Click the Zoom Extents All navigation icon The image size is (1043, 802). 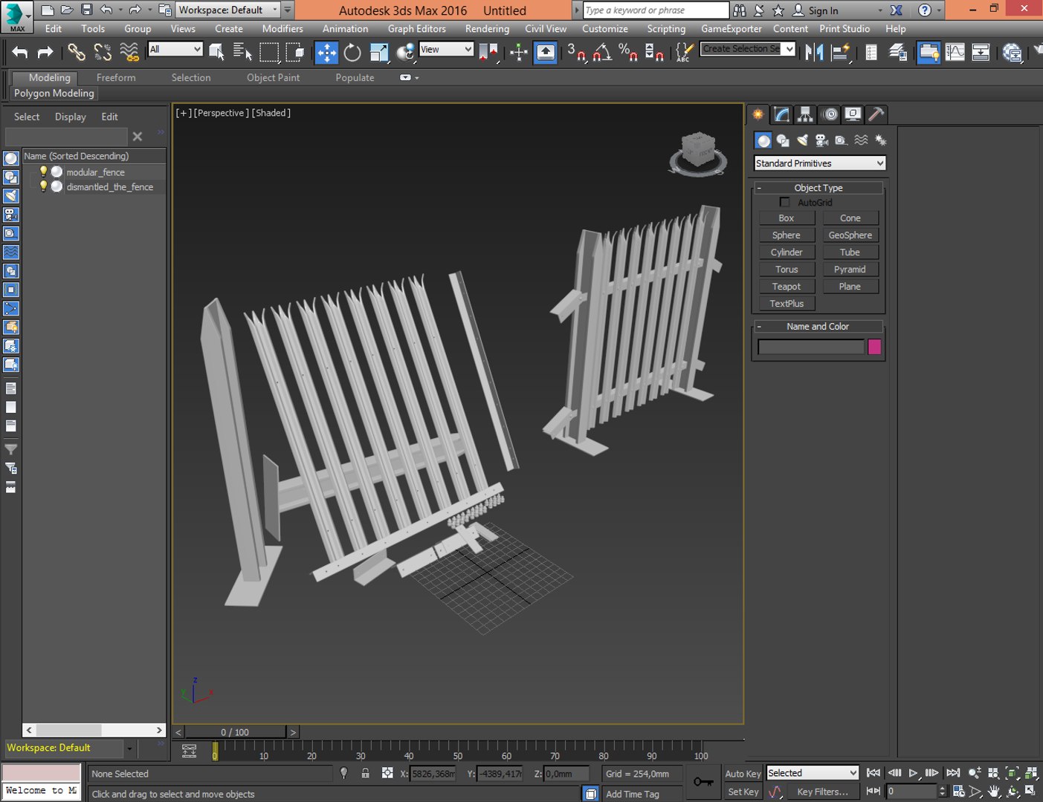click(x=1031, y=773)
